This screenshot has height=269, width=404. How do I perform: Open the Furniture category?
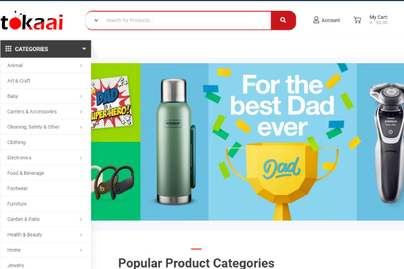point(17,204)
